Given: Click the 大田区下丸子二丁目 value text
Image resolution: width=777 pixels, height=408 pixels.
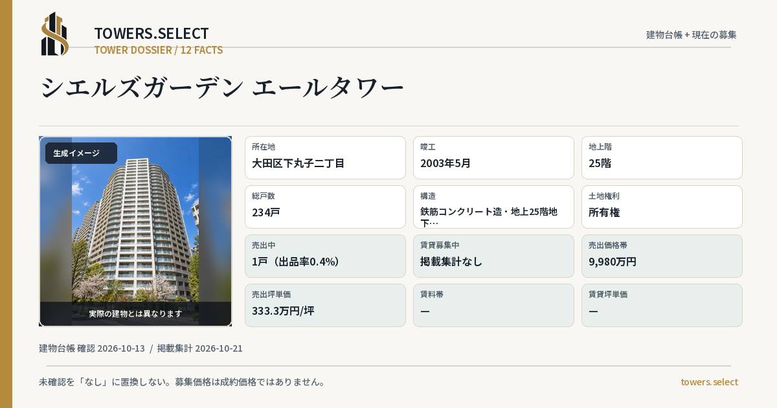Looking at the screenshot, I should click(x=298, y=163).
